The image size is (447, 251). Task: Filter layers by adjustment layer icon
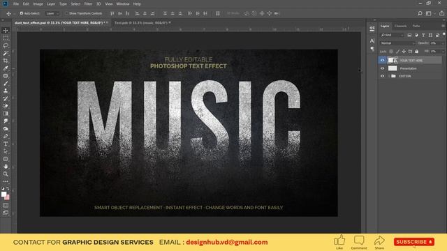[x=416, y=35]
